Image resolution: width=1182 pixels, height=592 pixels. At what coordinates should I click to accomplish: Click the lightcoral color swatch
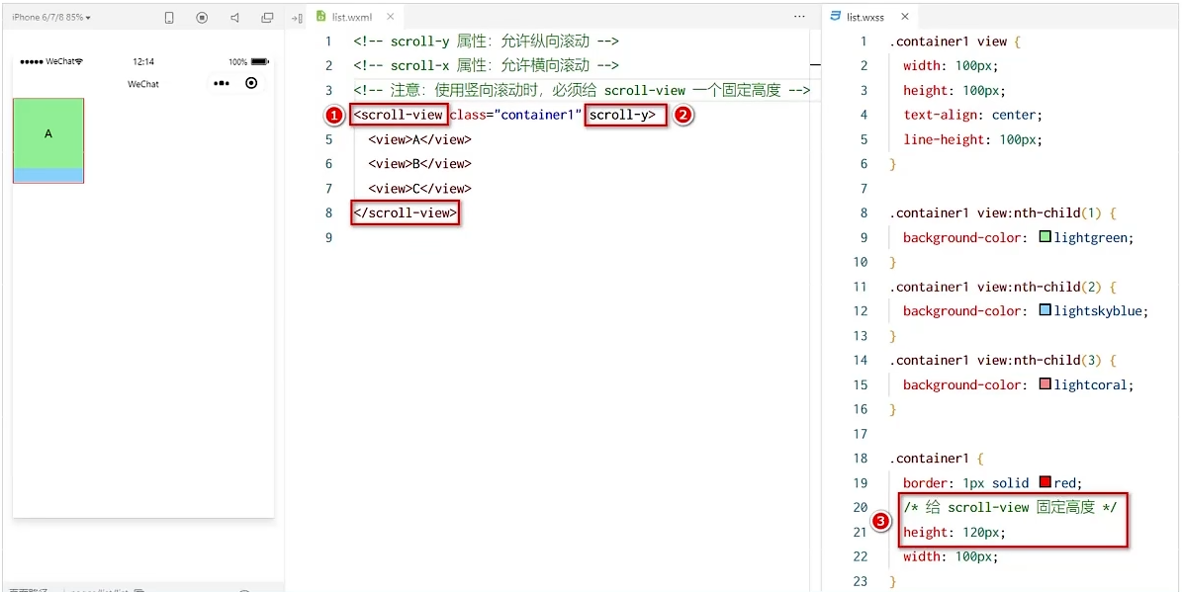click(1045, 384)
